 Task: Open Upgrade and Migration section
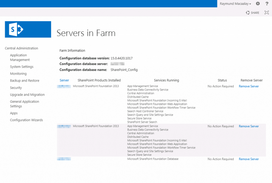[27, 95]
